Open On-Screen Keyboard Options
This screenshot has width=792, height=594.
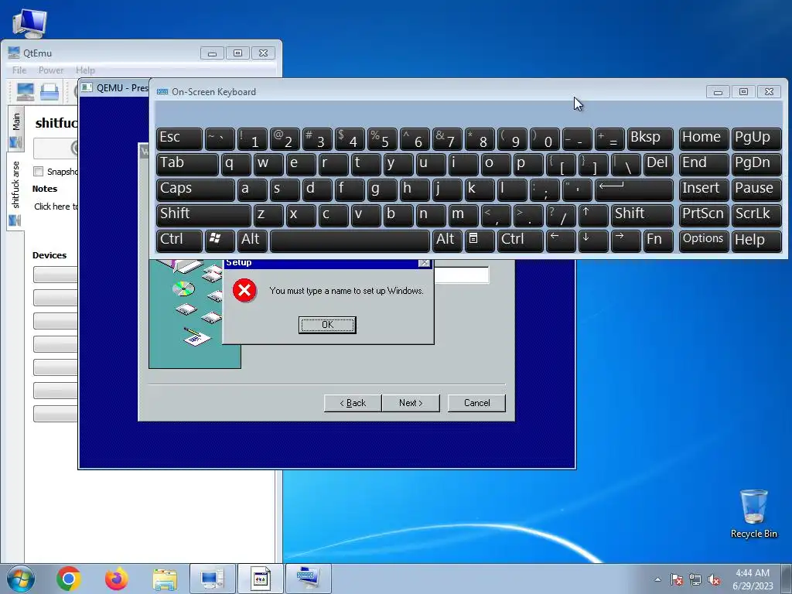(x=704, y=241)
